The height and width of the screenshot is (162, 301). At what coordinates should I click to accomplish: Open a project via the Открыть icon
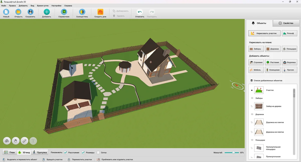tap(18, 12)
